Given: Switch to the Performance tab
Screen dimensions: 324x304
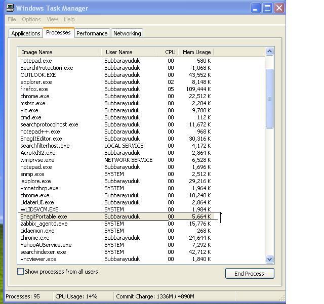Looking at the screenshot, I should (x=92, y=33).
